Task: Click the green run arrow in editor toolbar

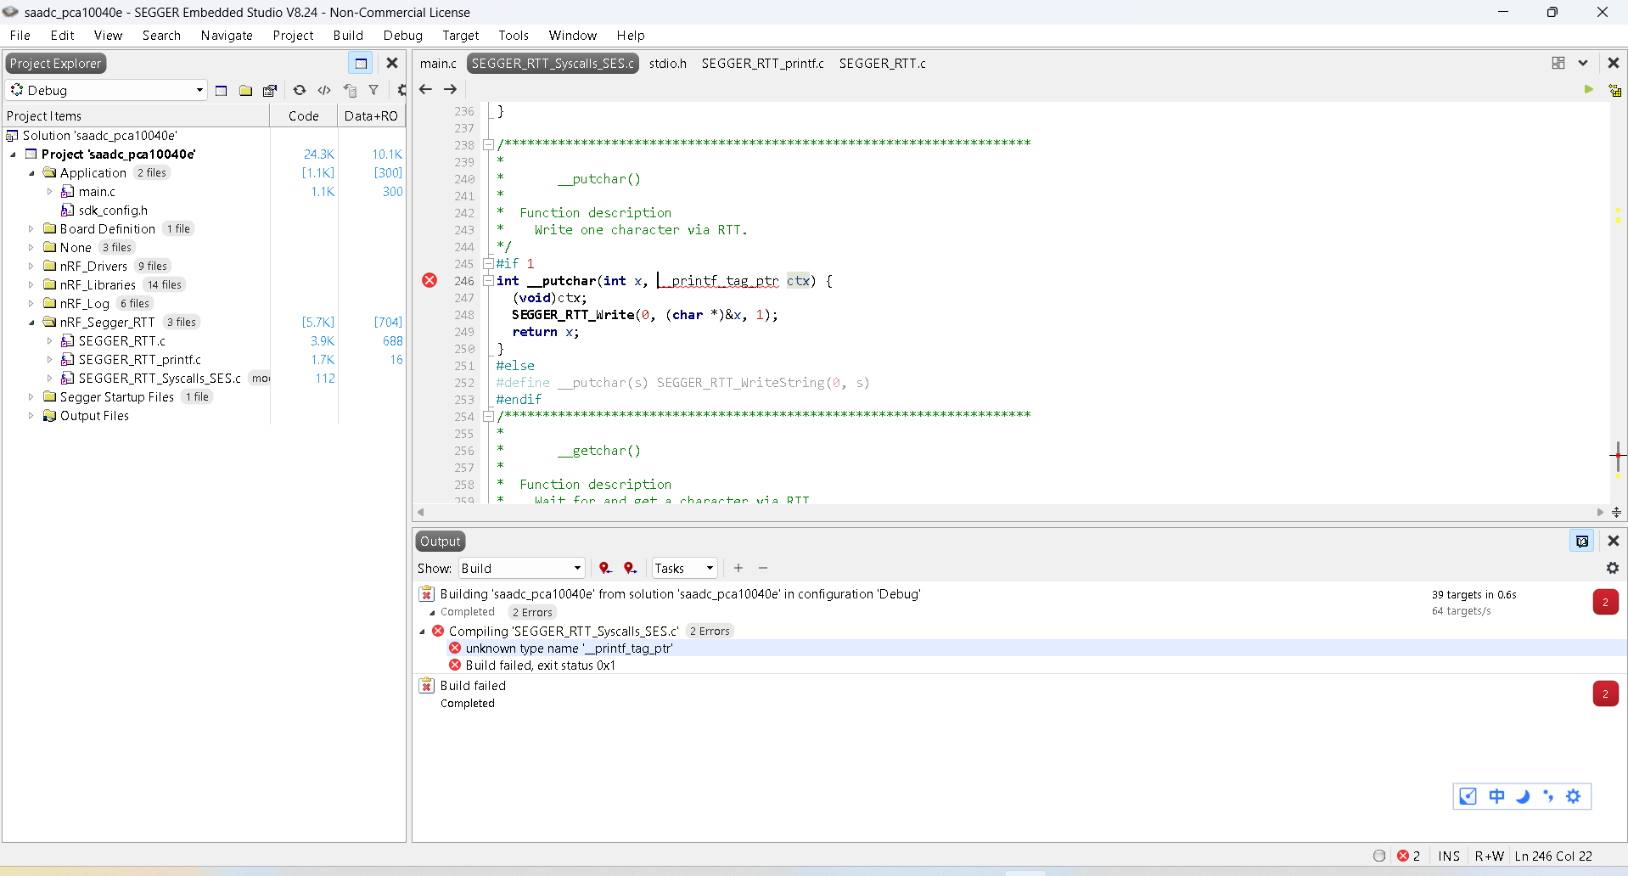Action: coord(1588,89)
